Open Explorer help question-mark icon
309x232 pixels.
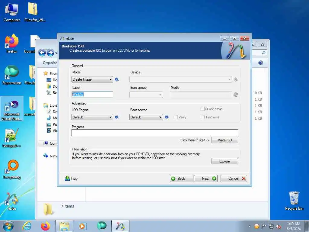click(x=260, y=63)
